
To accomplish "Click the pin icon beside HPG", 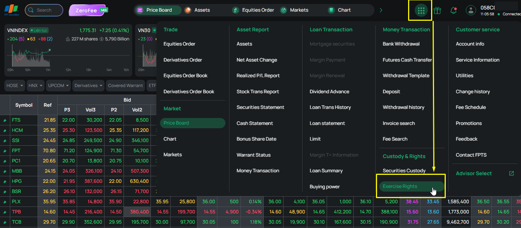I will [5, 181].
